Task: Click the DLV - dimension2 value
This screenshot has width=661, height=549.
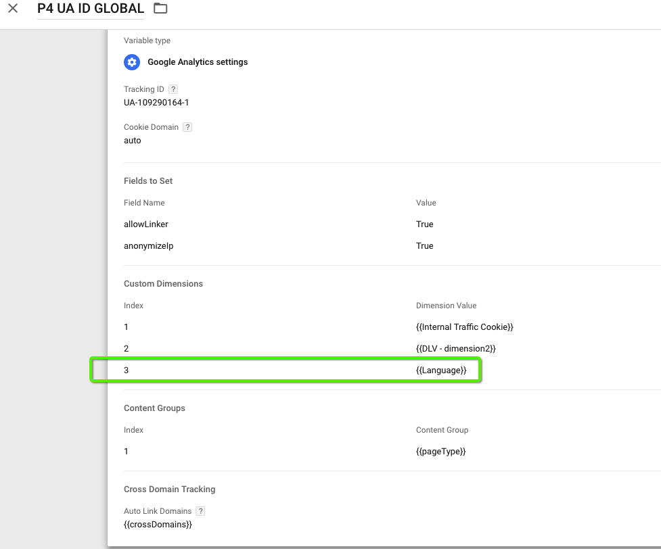Action: point(456,348)
